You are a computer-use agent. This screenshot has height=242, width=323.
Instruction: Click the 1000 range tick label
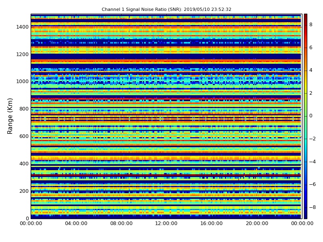point(23,81)
